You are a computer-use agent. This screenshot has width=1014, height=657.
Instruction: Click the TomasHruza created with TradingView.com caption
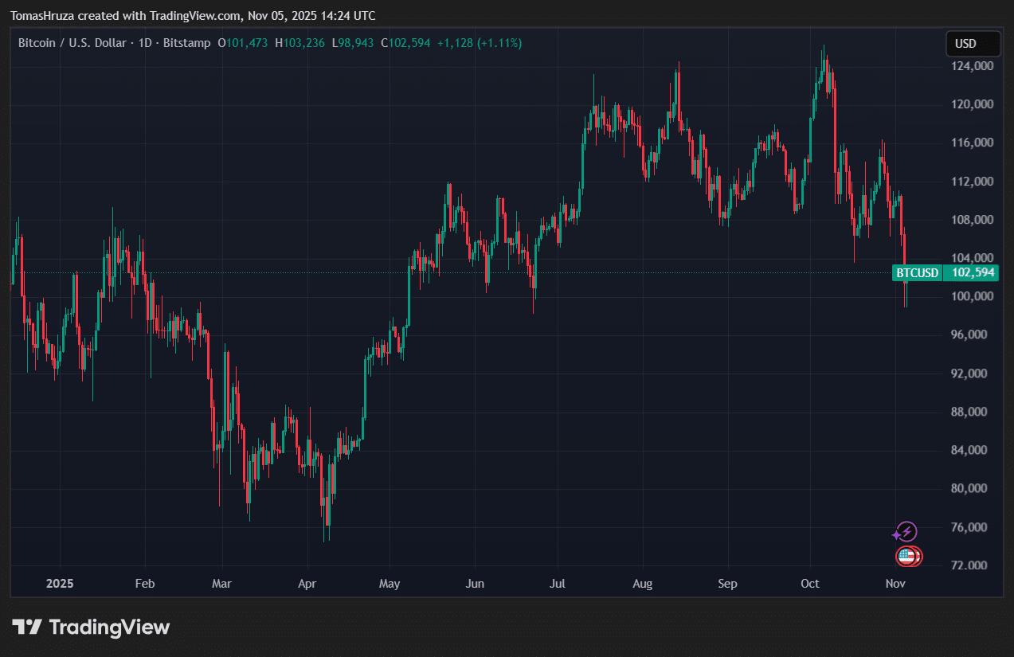coord(193,16)
